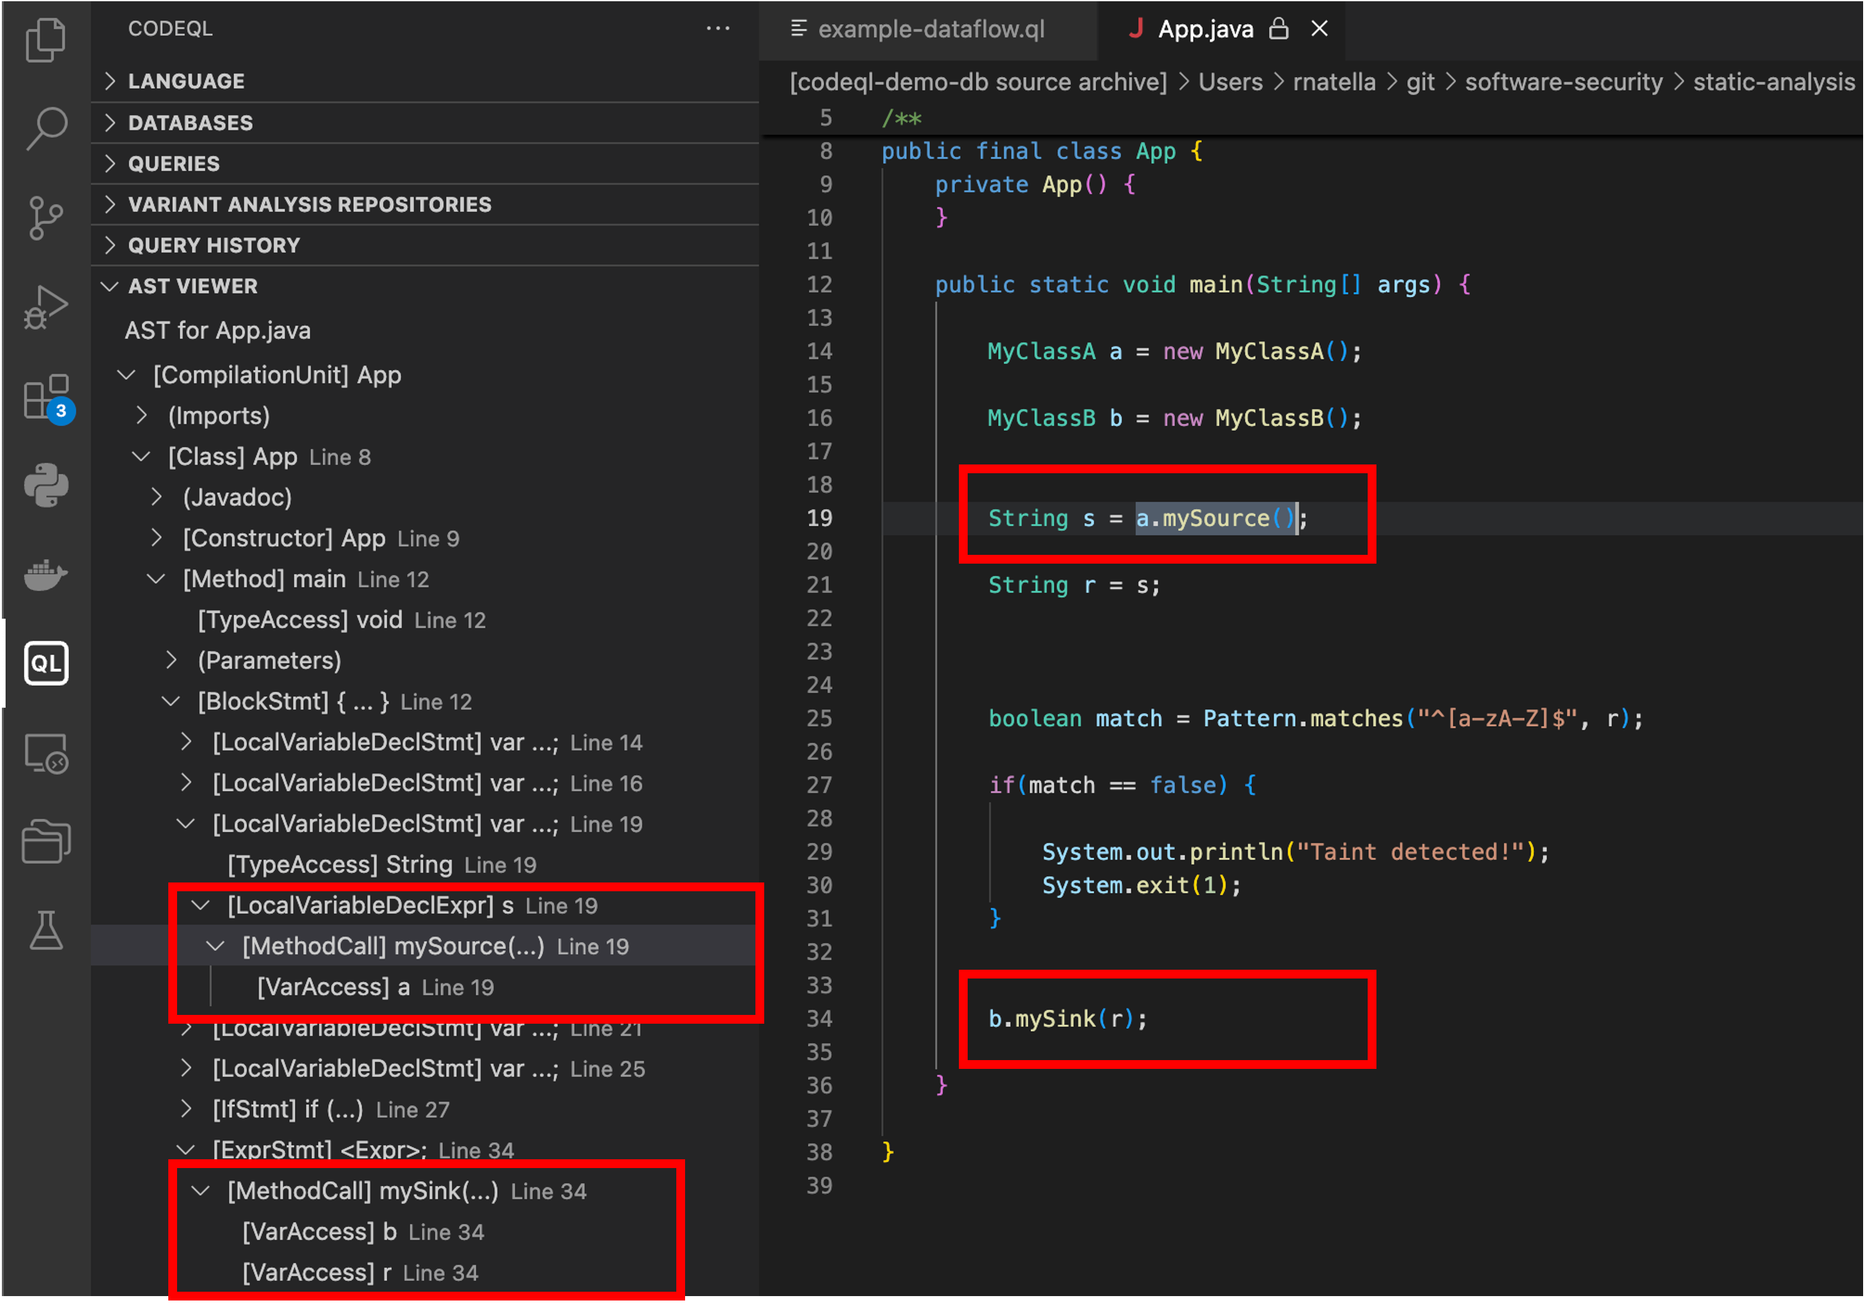Click 'MyClassA a = new MyClassA();' line

click(x=1174, y=351)
